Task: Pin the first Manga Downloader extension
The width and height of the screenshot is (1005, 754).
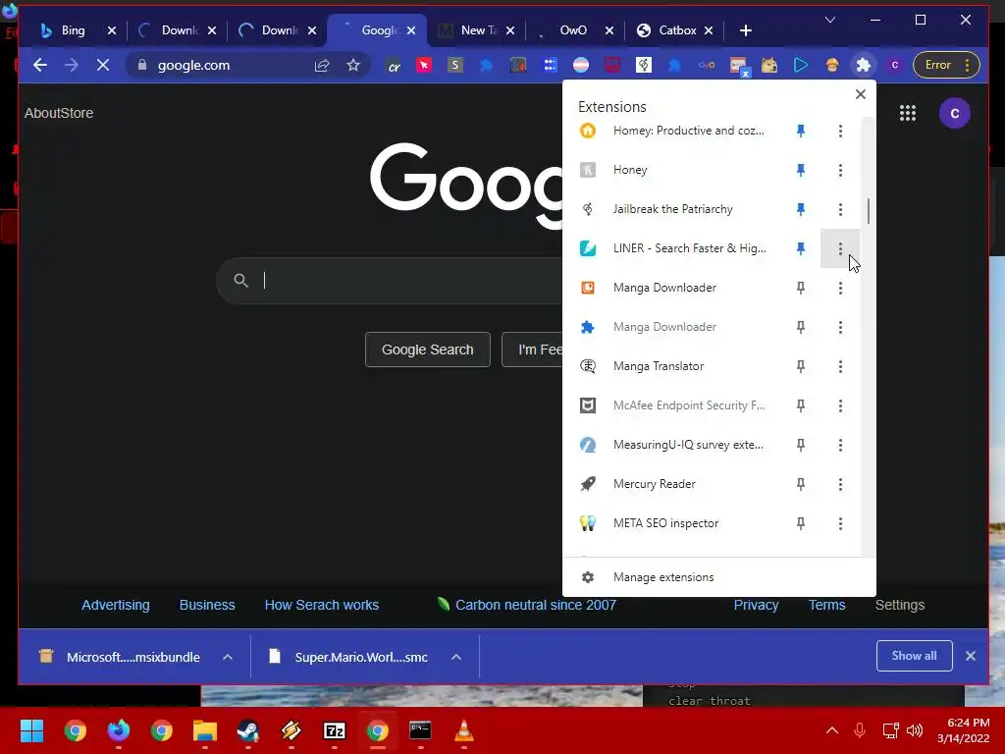Action: pos(801,288)
